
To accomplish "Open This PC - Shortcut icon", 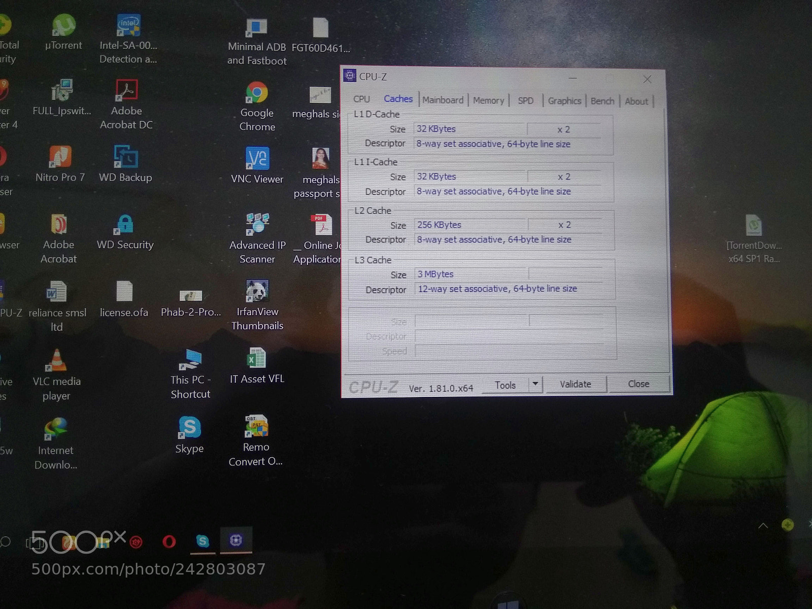I will coord(190,375).
